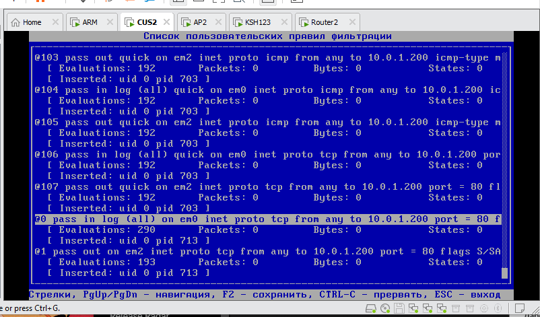Click "Bytes: 0" under rule @105
Image resolution: width=540 pixels, height=317 pixels.
pyautogui.click(x=337, y=133)
